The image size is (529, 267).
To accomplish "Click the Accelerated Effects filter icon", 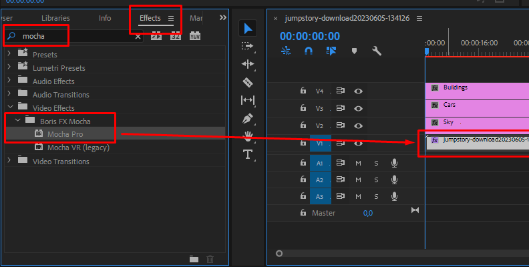I will [x=156, y=36].
